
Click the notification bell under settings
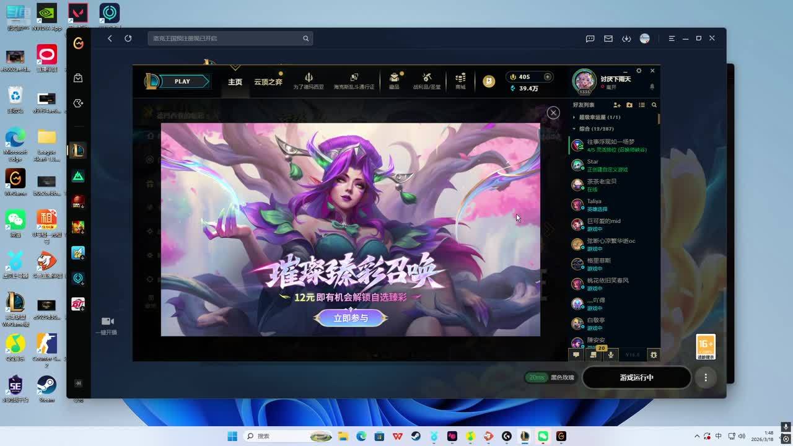[652, 87]
